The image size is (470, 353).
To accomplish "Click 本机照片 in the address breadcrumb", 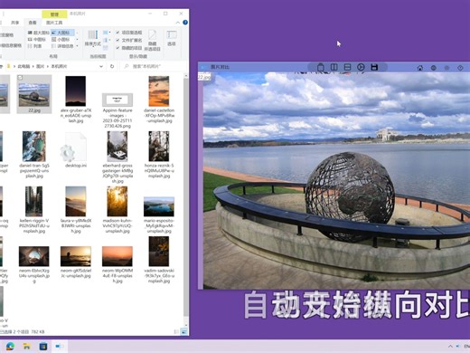I will pos(59,66).
